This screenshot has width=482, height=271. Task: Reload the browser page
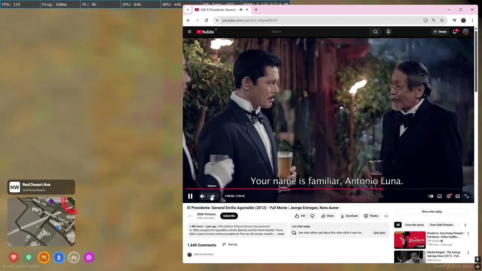(206, 20)
